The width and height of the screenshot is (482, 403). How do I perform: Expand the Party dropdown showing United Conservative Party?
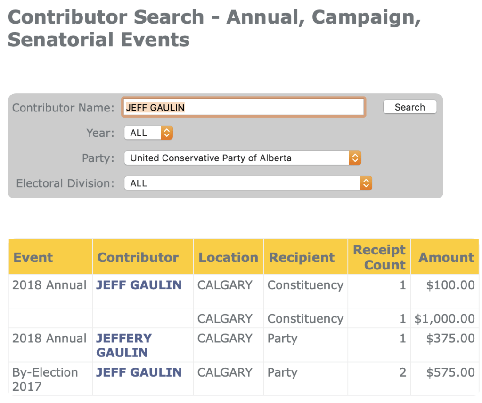(x=243, y=158)
